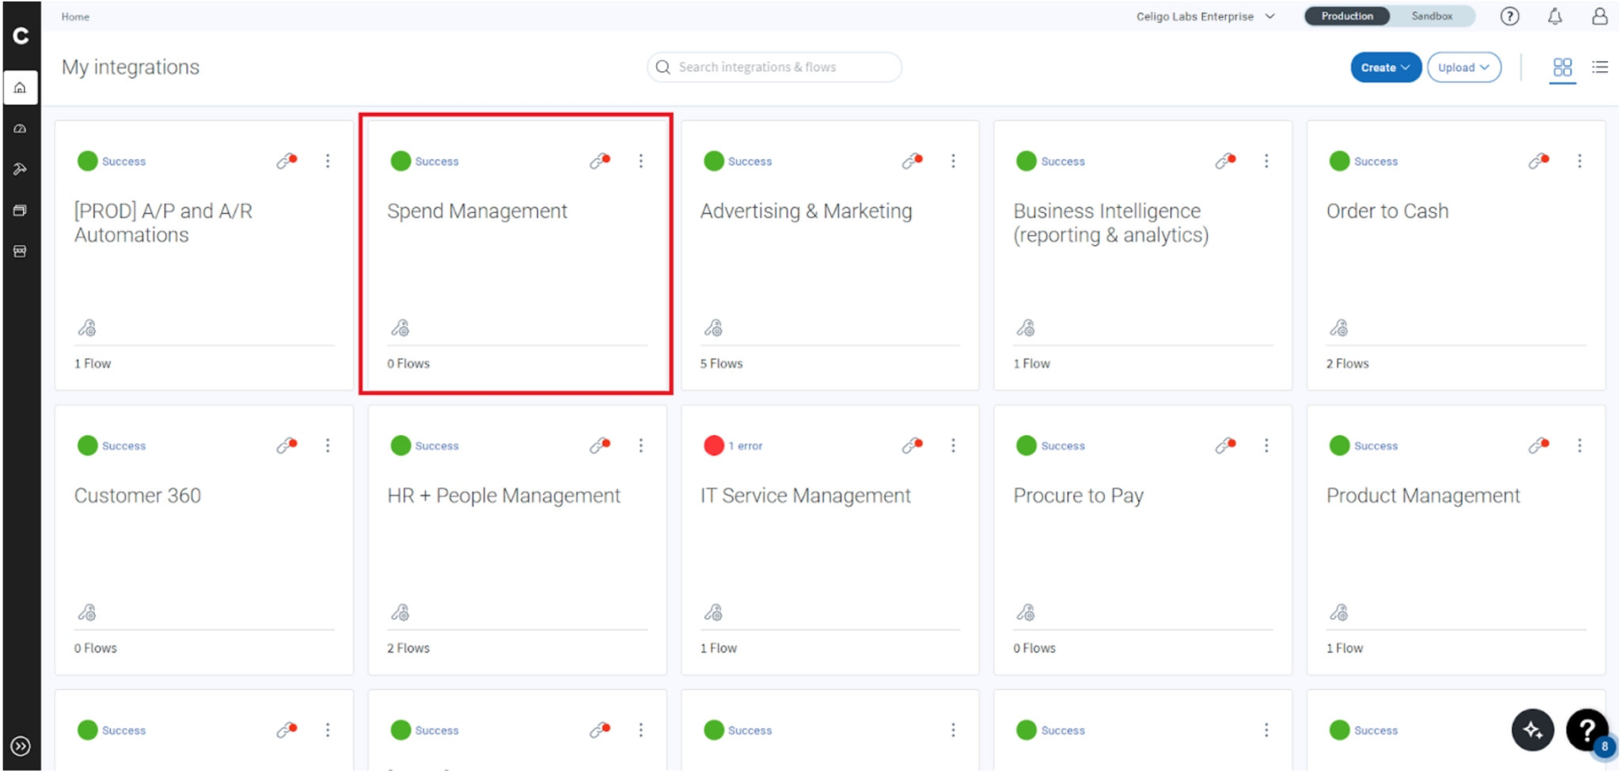The height and width of the screenshot is (777, 1621).
Task: Select the Production environment toggle
Action: 1347,16
